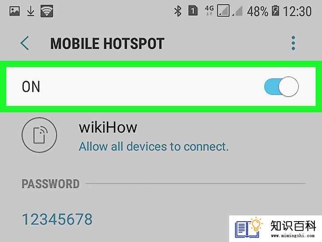Tap the 48% battery percentage text

tap(257, 12)
